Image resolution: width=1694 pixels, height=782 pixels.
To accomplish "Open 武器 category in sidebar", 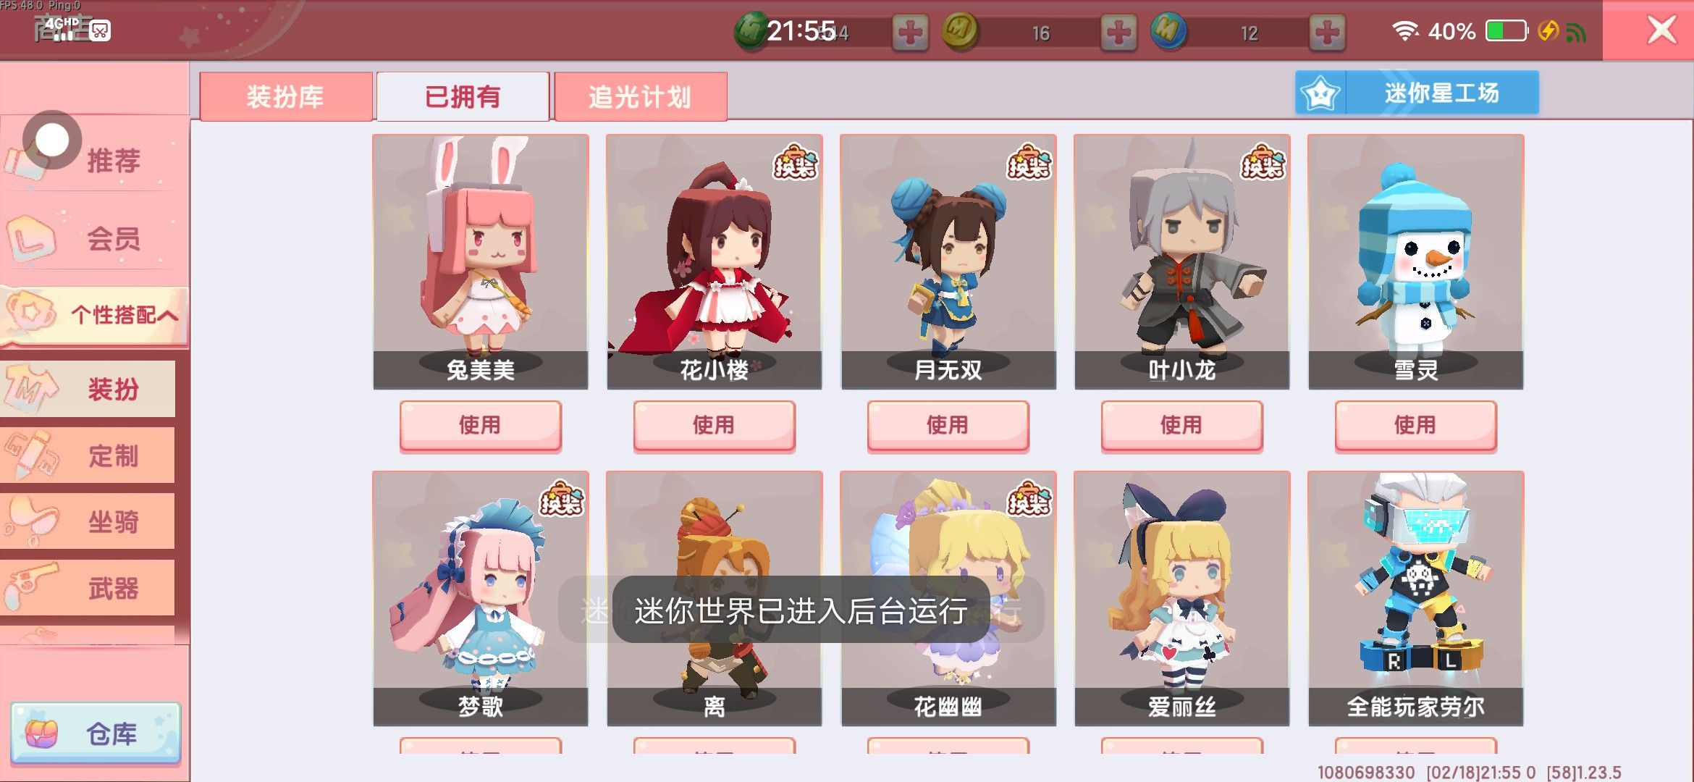I will [x=88, y=588].
